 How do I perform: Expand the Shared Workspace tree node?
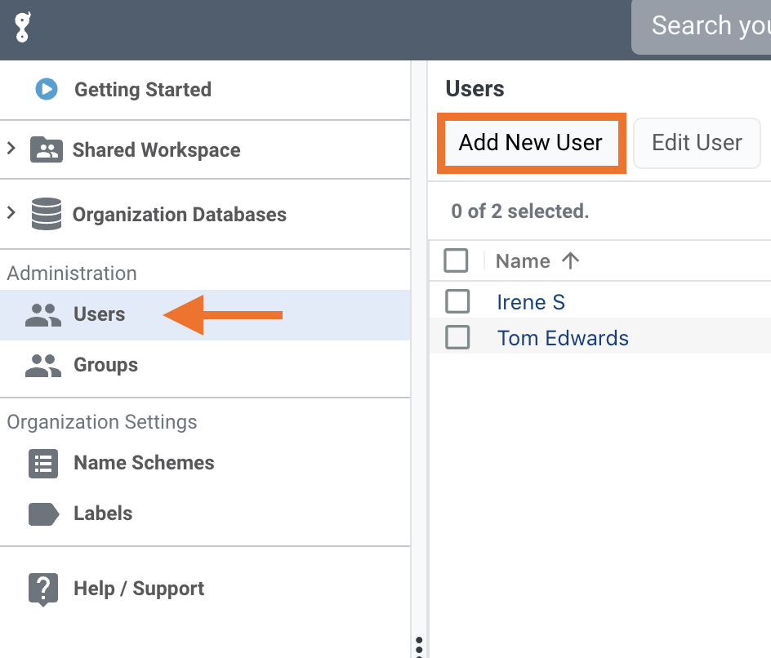(11, 149)
